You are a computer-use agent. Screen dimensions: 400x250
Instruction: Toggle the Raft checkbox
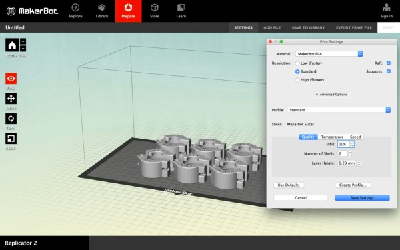pyautogui.click(x=389, y=63)
